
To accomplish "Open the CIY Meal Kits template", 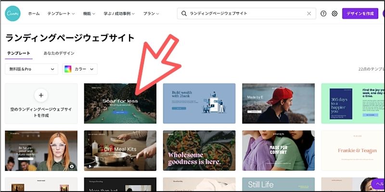I will tap(120, 151).
